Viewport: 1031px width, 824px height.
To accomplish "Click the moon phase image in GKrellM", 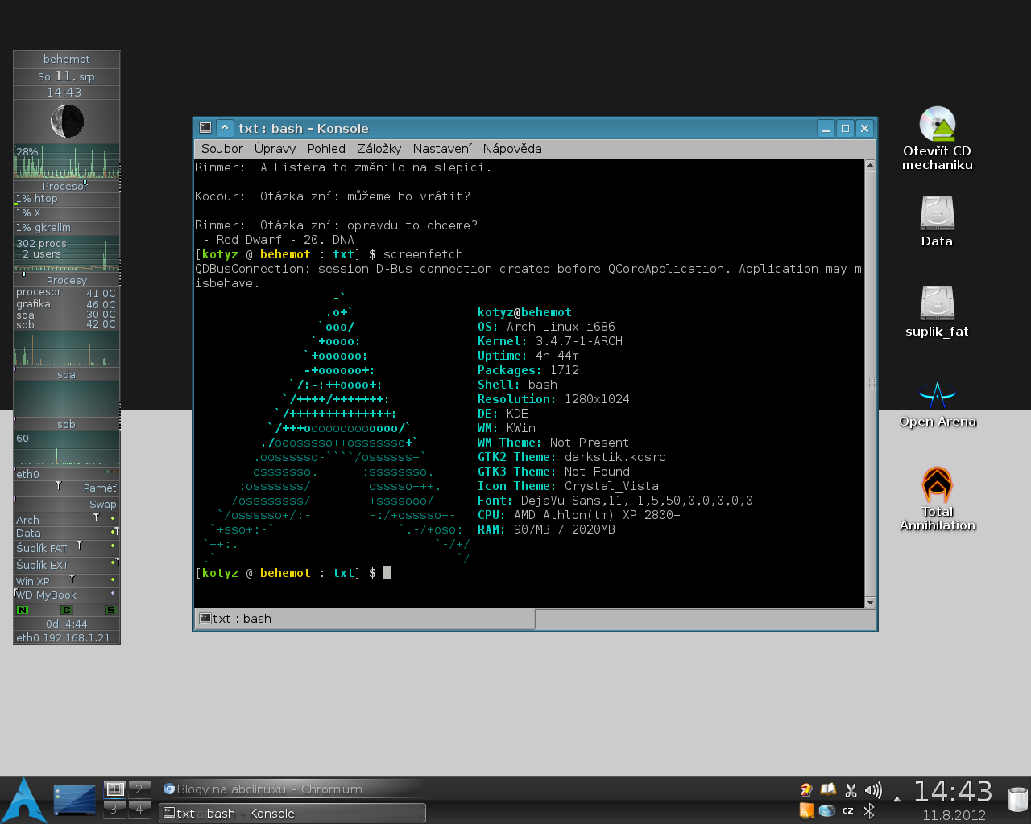I will click(x=67, y=122).
